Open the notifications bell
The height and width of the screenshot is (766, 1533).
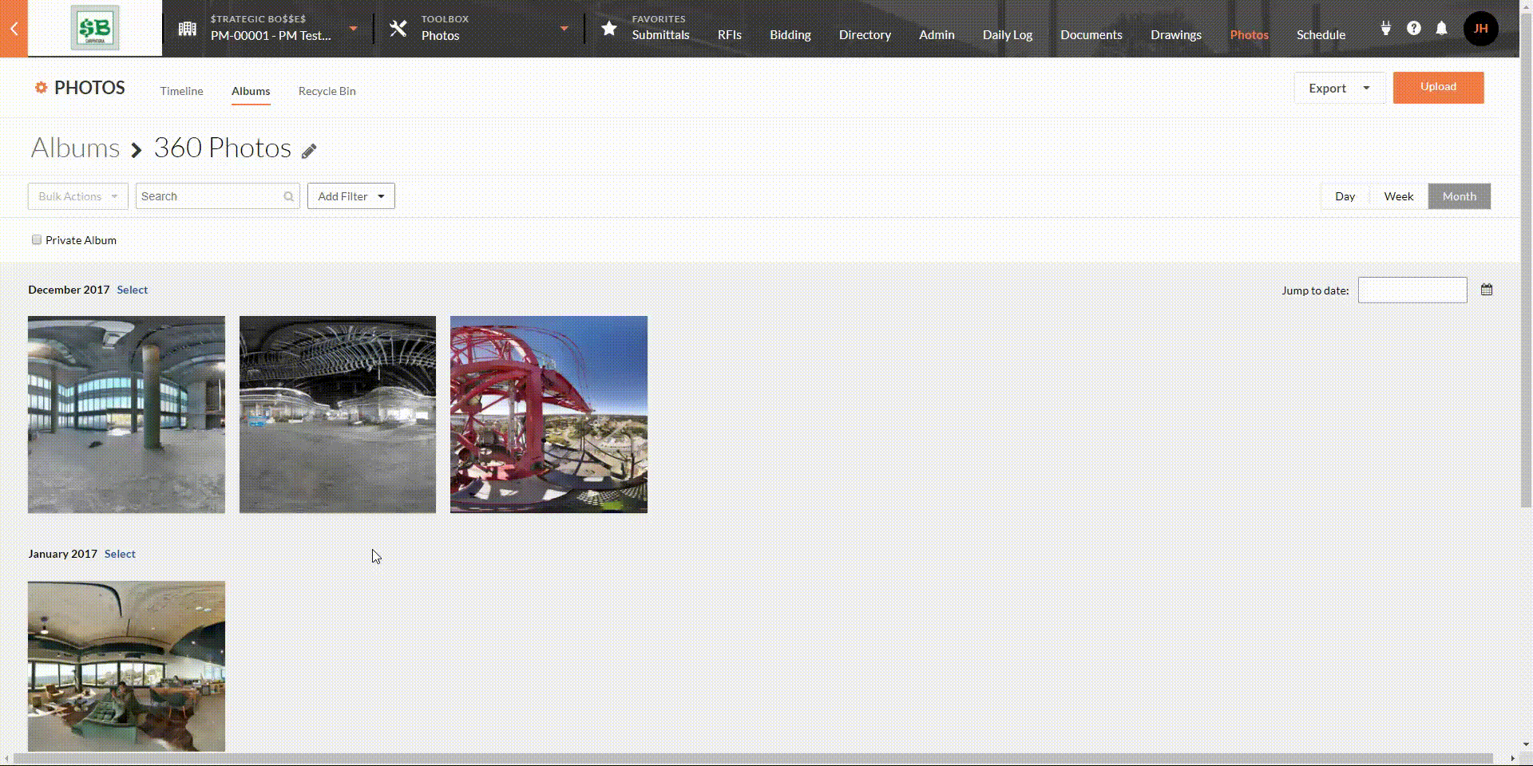(x=1441, y=29)
